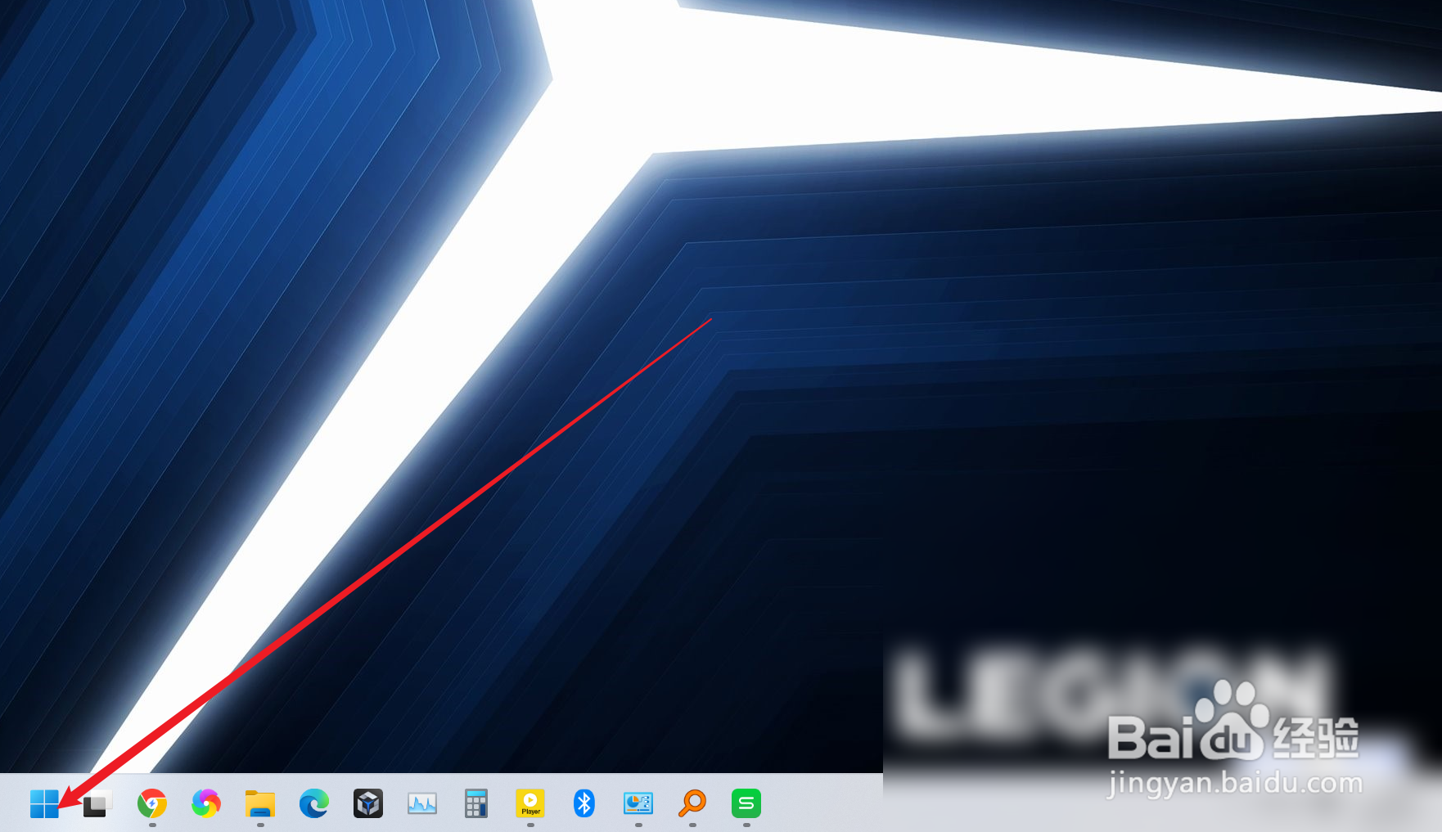The width and height of the screenshot is (1442, 832).
Task: Open the Control Panel taskbar icon
Action: coord(638,803)
